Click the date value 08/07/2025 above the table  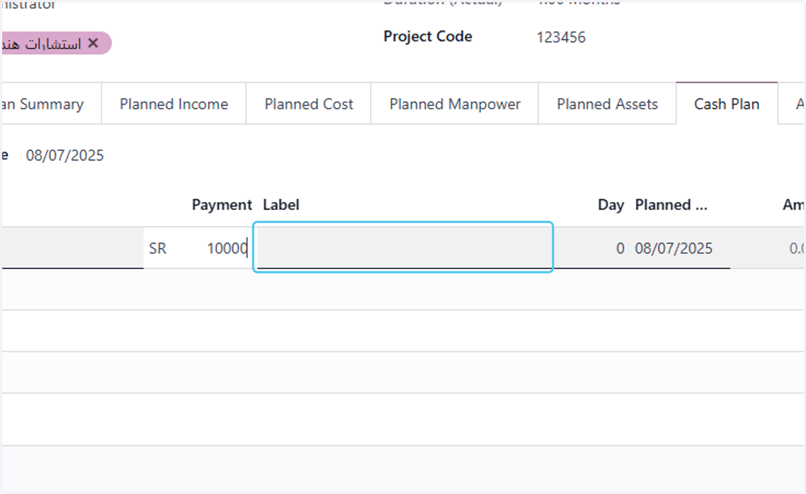[65, 156]
